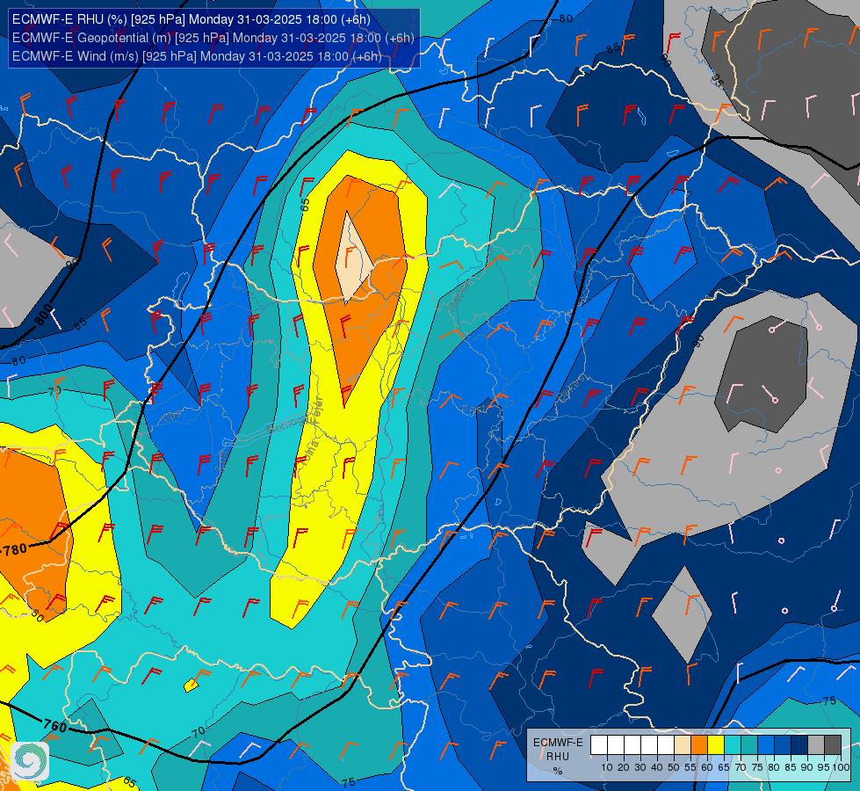Screen dimensions: 860x791
Task: Select the ECMWF-E Geopotential (m) title line
Action: 213,38
